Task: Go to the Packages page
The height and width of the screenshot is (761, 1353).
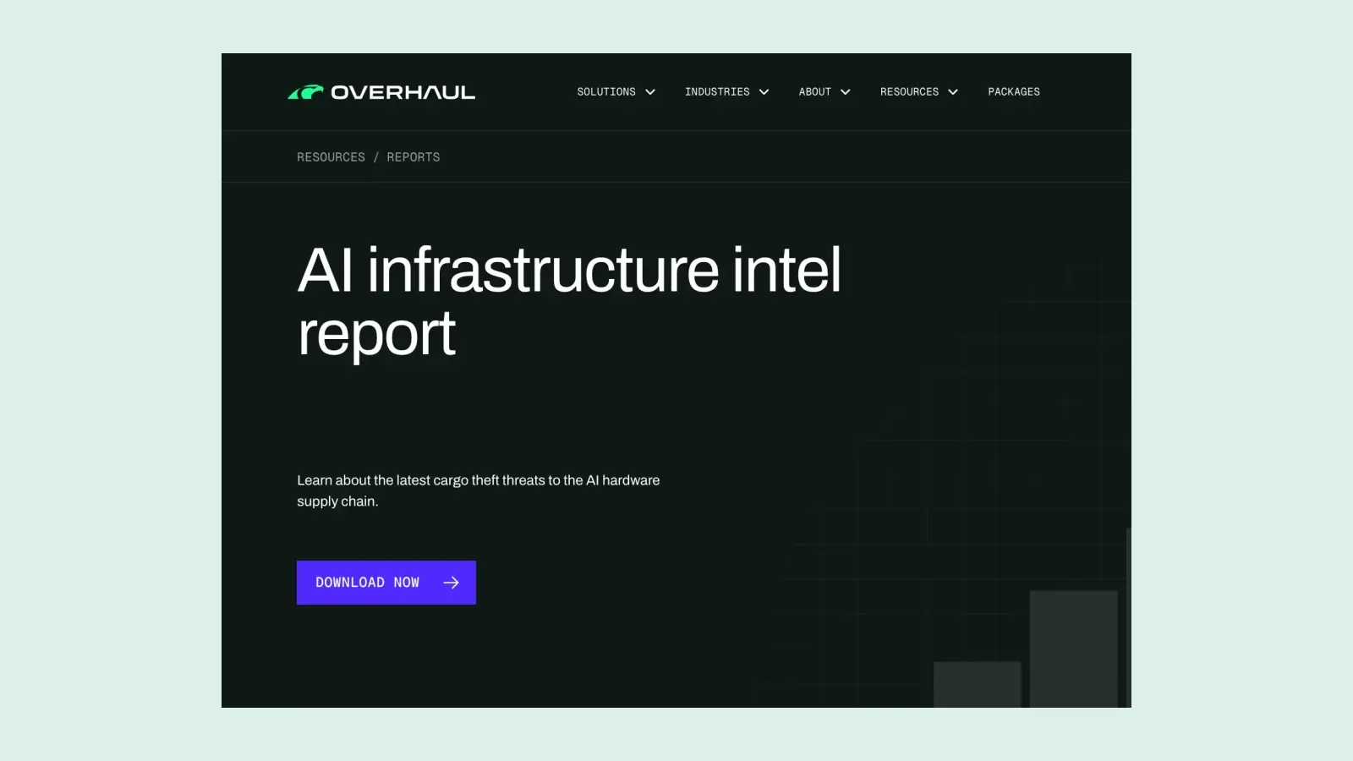Action: coord(1014,92)
